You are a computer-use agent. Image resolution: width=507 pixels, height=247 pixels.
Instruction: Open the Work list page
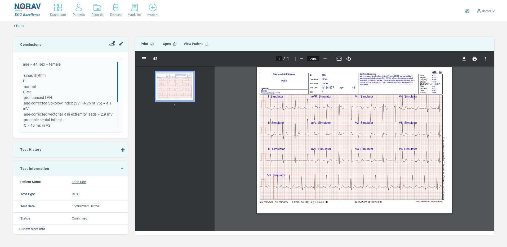point(134,10)
